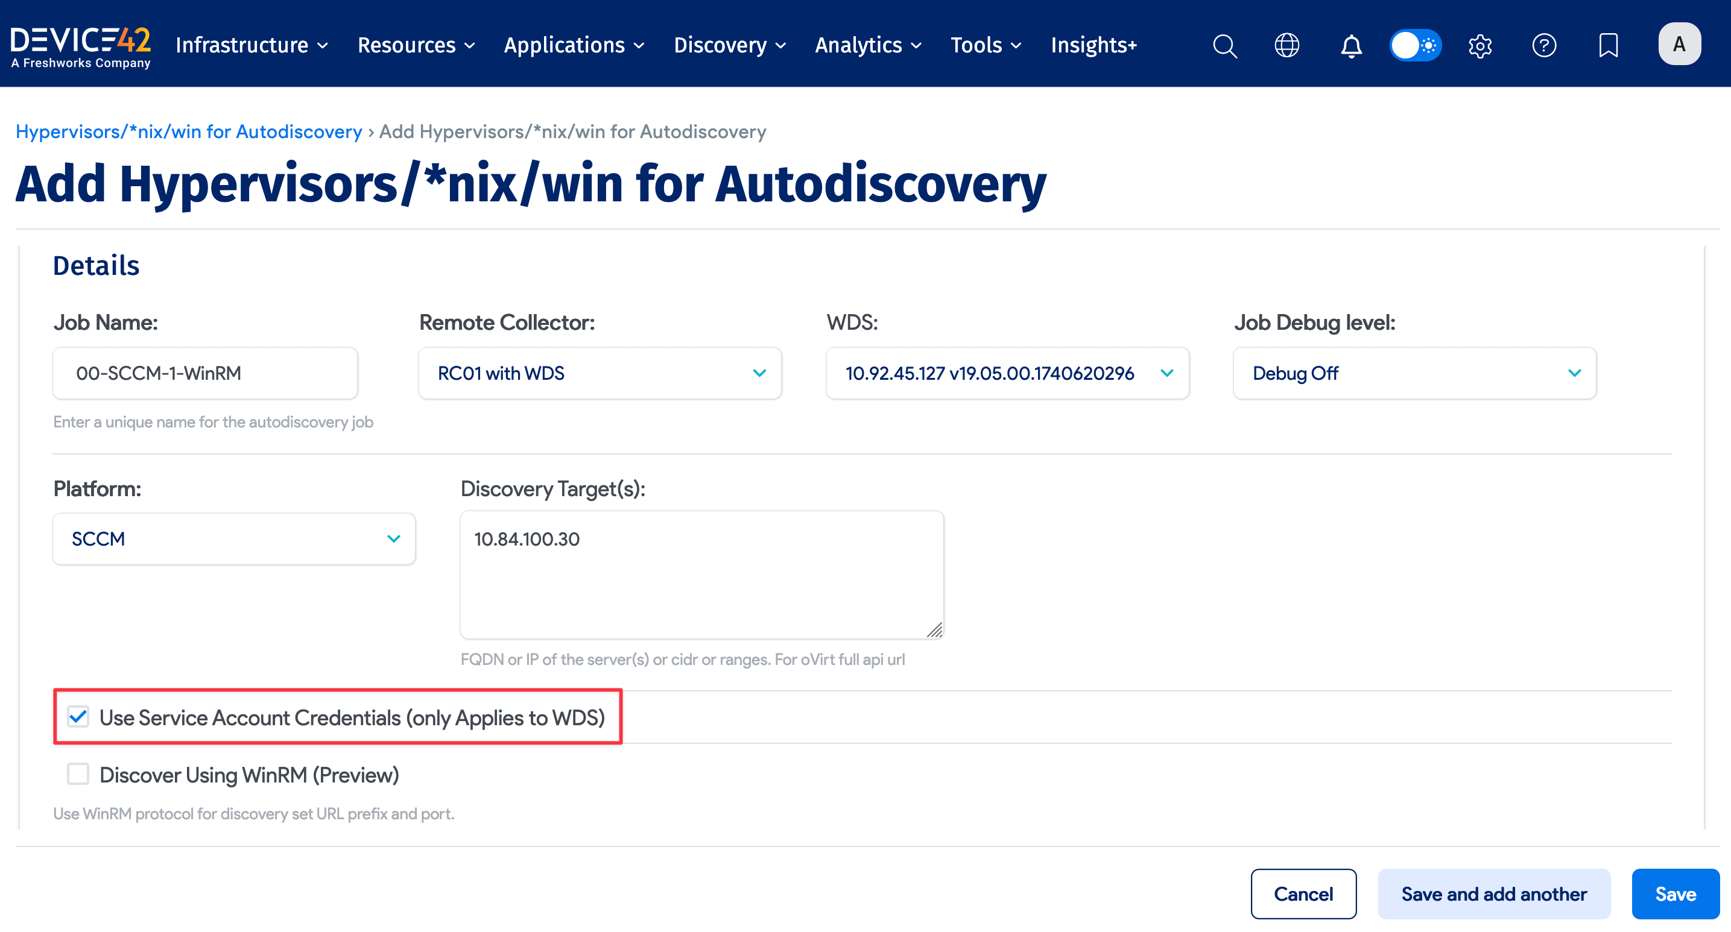Click the globe language icon

pyautogui.click(x=1287, y=45)
